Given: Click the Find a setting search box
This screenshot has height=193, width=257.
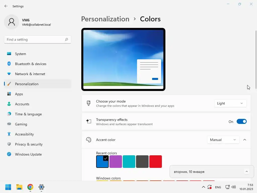Looking at the screenshot, I should (x=38, y=39).
